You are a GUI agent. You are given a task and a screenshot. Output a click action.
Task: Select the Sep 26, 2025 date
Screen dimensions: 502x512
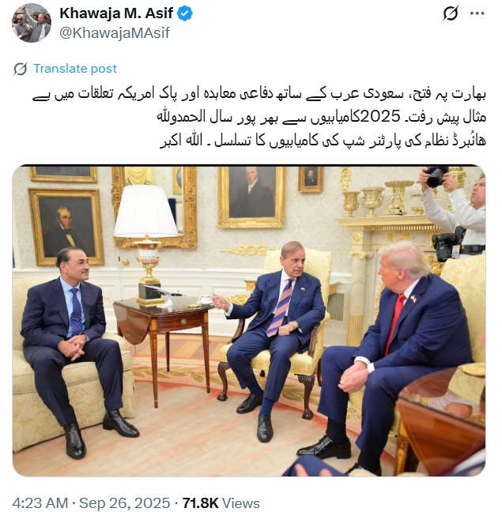(x=124, y=503)
